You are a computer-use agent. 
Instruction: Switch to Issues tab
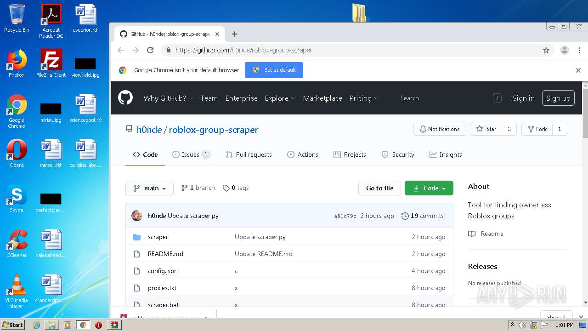point(191,154)
